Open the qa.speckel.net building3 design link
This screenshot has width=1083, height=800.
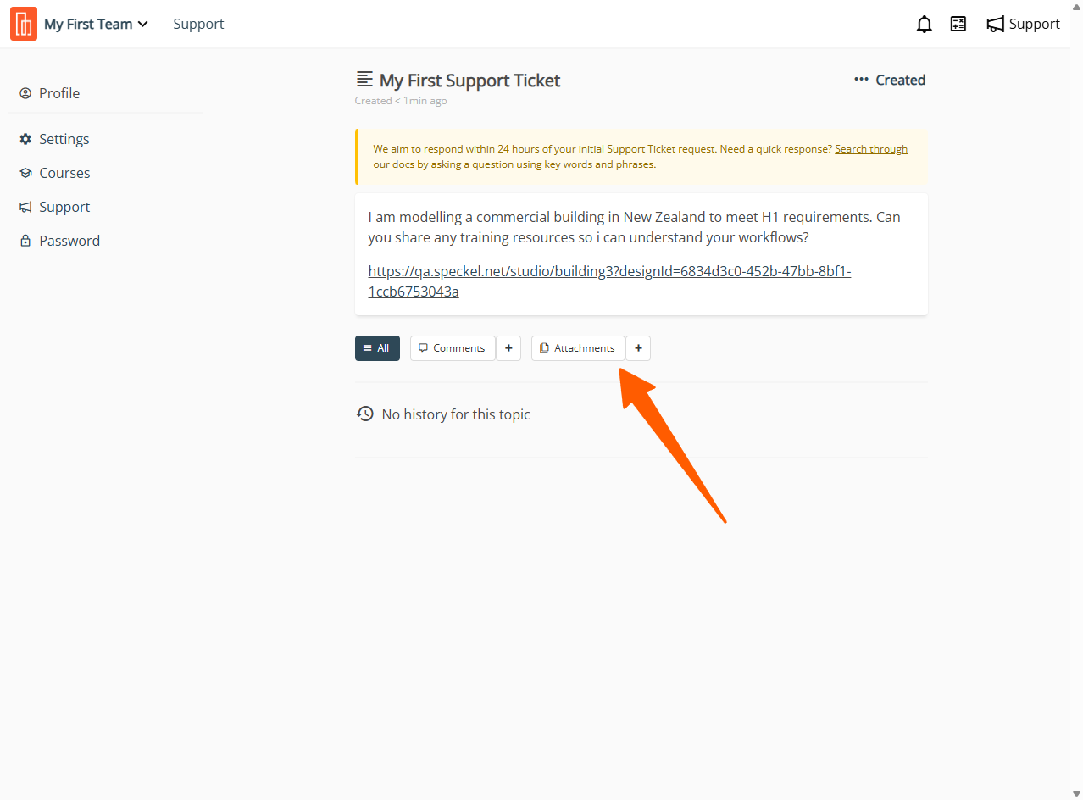pyautogui.click(x=608, y=272)
